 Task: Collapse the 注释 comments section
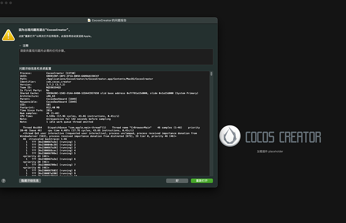pos(20,45)
